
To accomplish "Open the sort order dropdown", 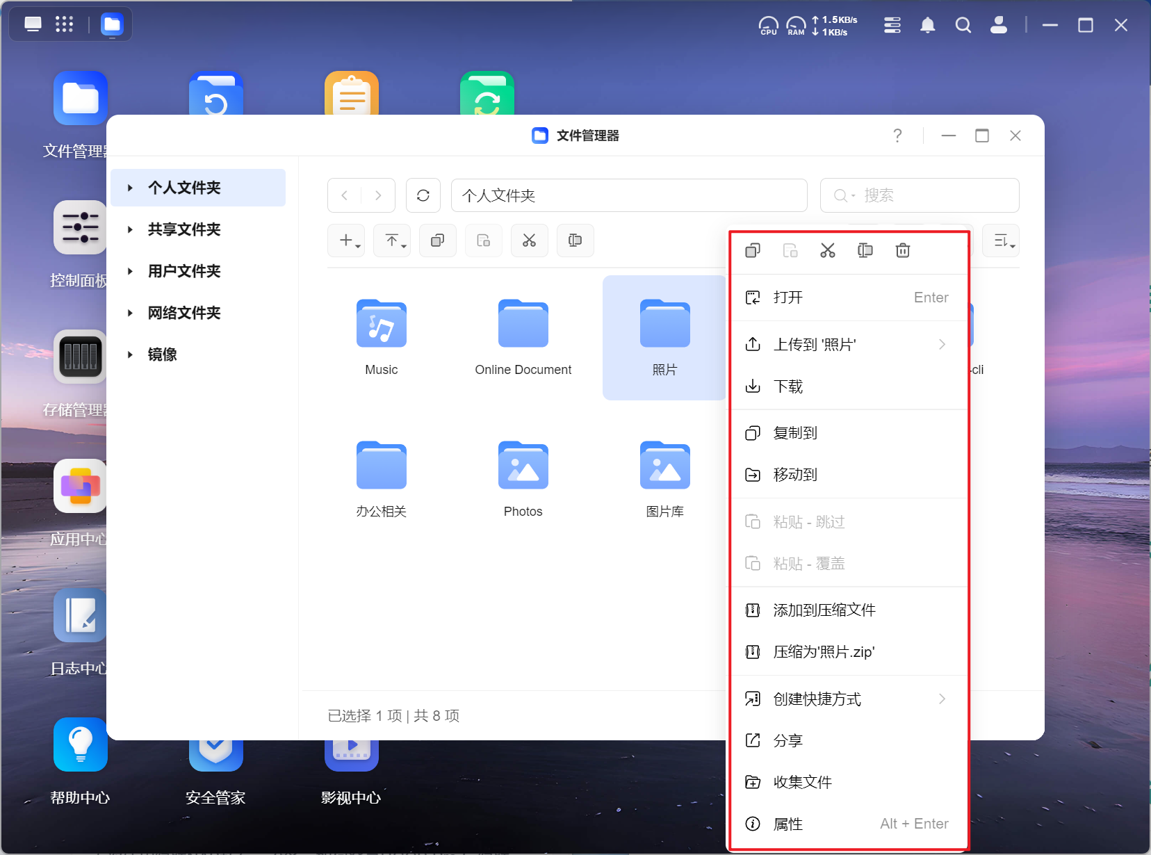I will 1002,241.
